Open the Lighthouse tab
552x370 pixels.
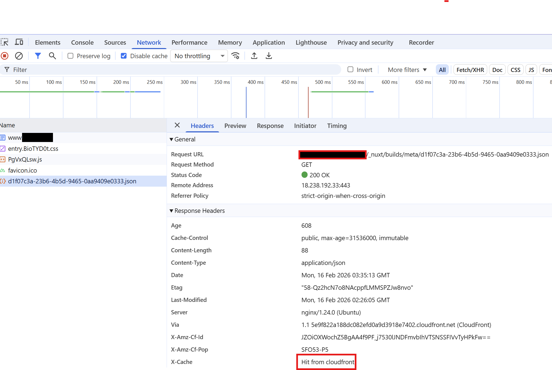coord(311,42)
